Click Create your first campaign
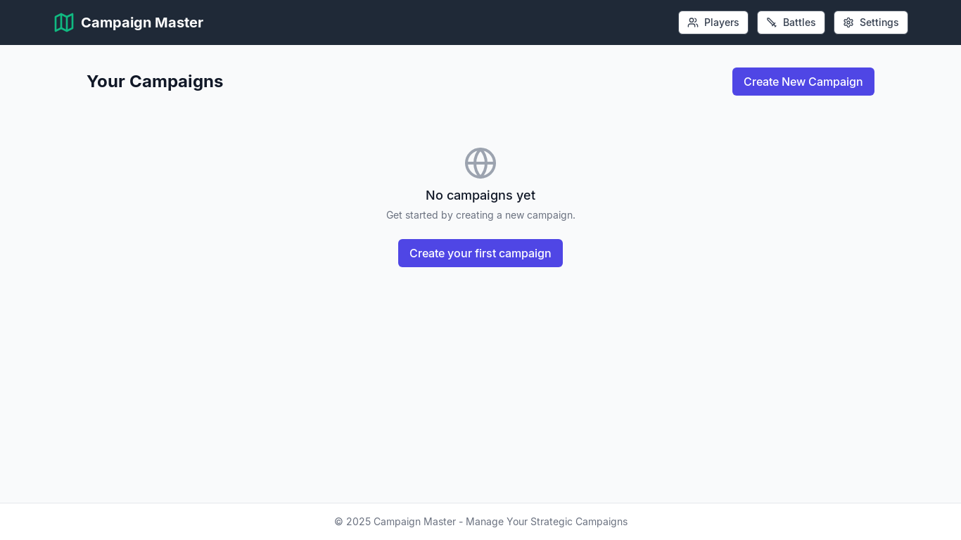961x540 pixels. (x=480, y=253)
